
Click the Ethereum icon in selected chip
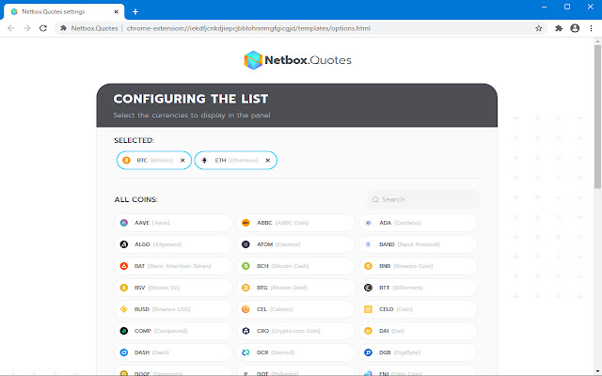[x=204, y=161]
